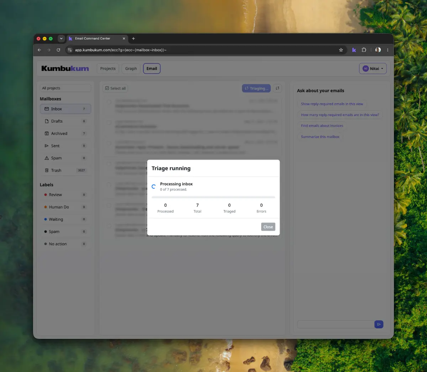Filter by the Review label
The image size is (427, 372).
[65, 195]
